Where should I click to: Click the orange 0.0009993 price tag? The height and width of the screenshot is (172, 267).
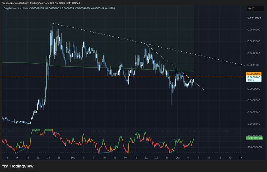click(254, 74)
